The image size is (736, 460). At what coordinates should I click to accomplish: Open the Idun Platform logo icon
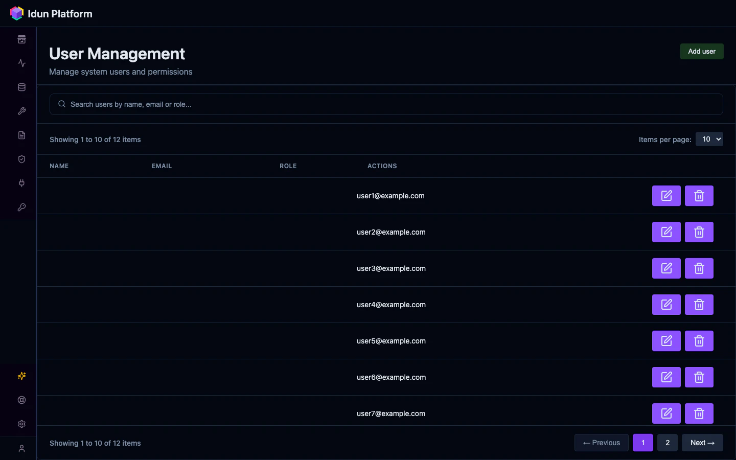(16, 13)
